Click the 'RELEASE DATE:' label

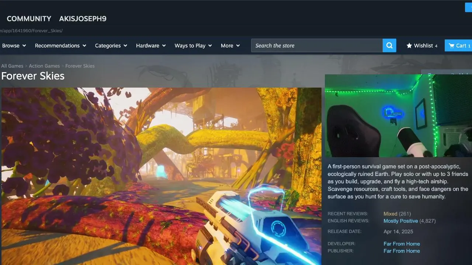click(344, 232)
